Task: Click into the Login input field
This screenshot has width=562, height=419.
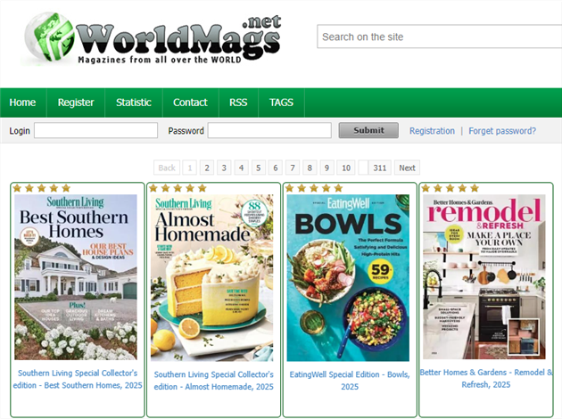Action: pyautogui.click(x=95, y=130)
